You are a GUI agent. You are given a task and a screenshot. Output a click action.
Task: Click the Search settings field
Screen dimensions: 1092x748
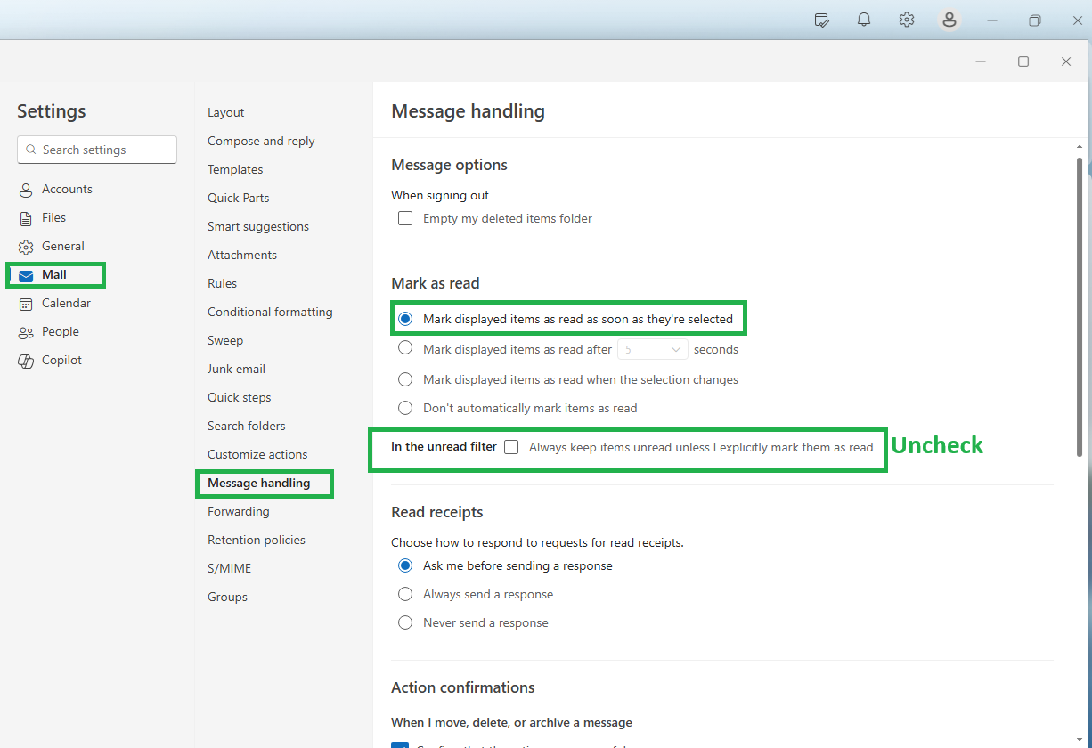tap(97, 150)
